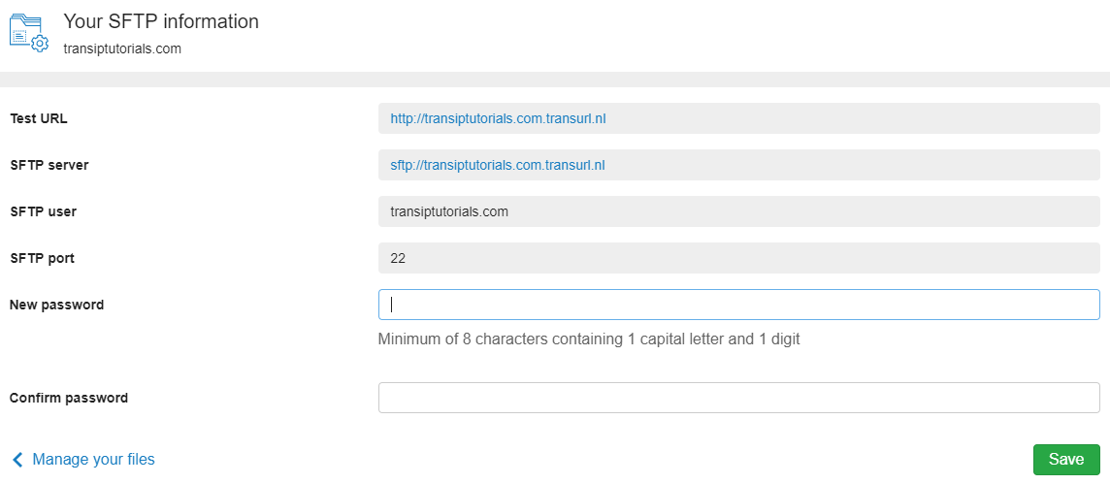Focus the Confirm password input box

[x=739, y=398]
